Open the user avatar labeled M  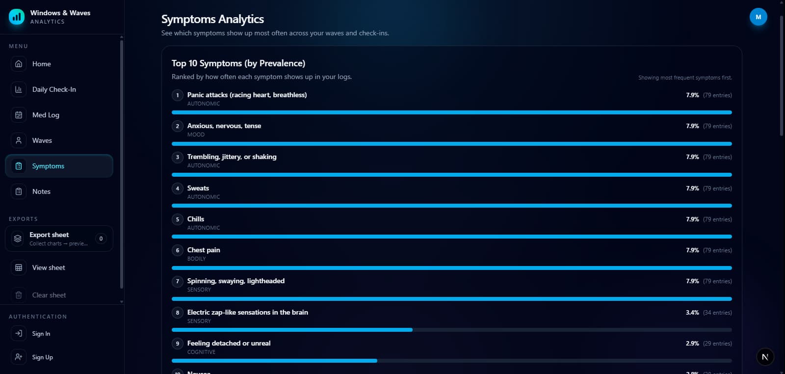(x=758, y=16)
